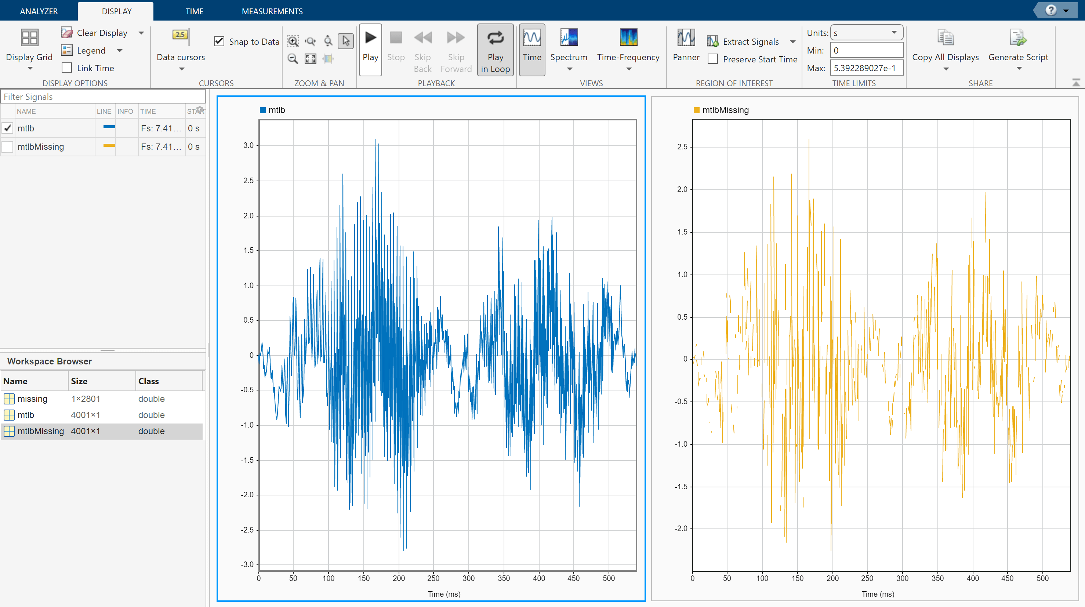Toggle Play in Loop button
The width and height of the screenshot is (1085, 607).
(x=495, y=50)
